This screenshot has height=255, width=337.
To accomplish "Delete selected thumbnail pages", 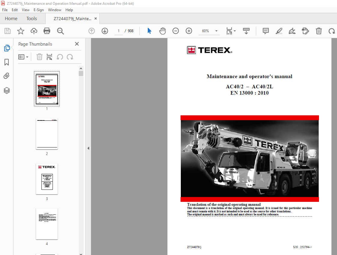I will [x=39, y=57].
